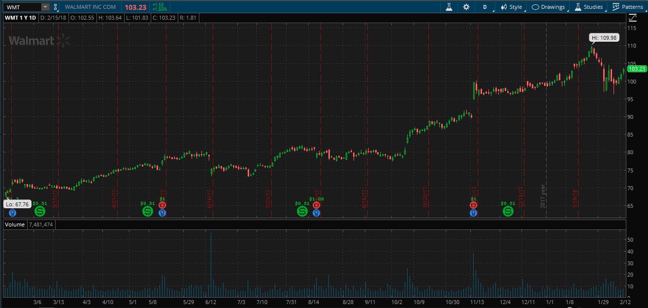Expand the Drawings menu
The image size is (648, 308).
[549, 7]
